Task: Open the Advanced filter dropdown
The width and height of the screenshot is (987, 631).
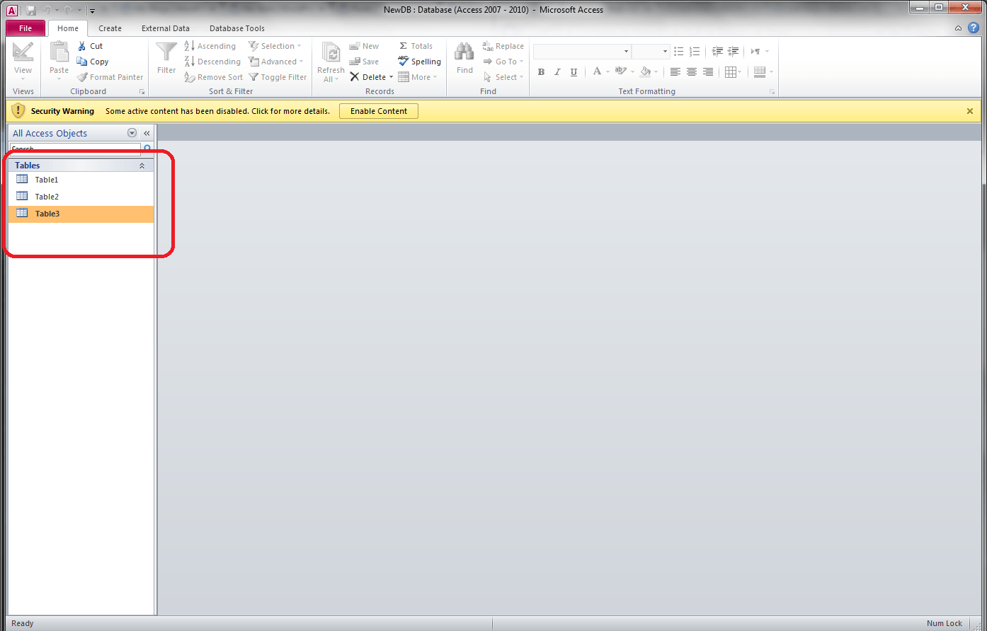Action: (275, 61)
